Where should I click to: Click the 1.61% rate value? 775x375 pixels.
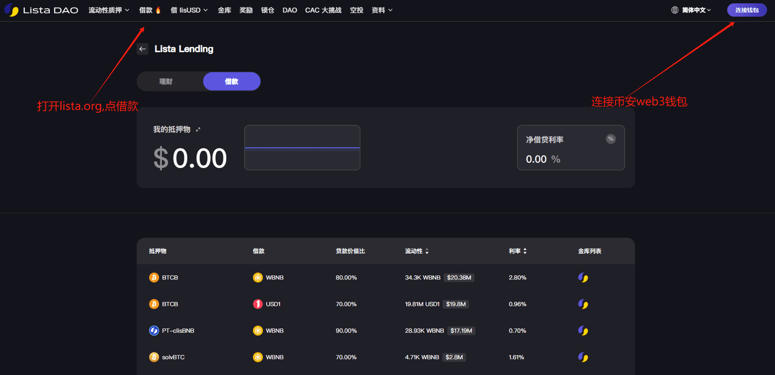point(517,357)
